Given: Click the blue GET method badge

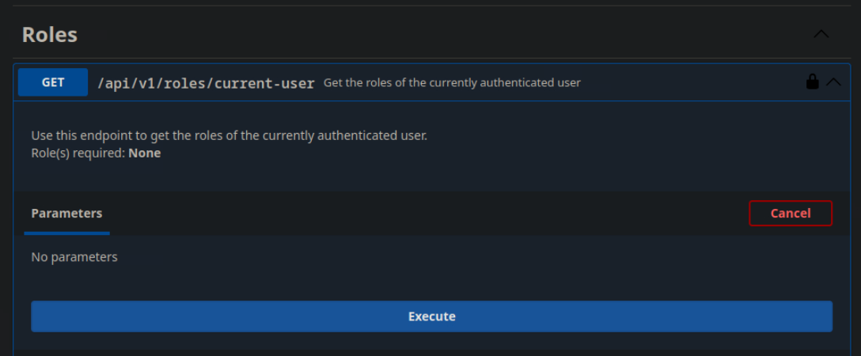Looking at the screenshot, I should pos(53,82).
